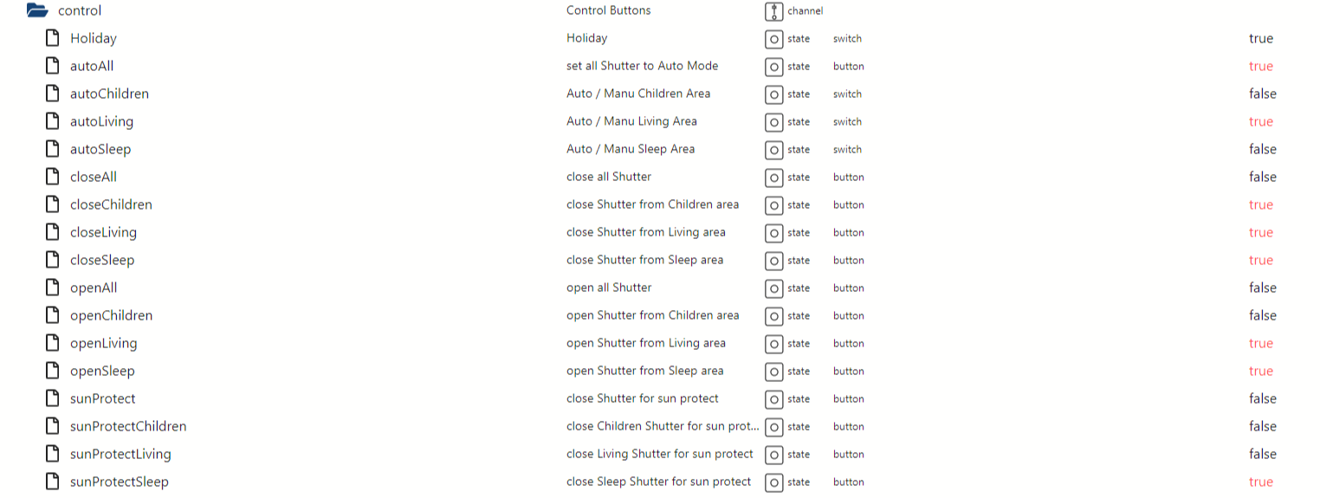Screen dimensions: 1320x498
Task: Click 'close all Shutter' description text
Action: (608, 177)
